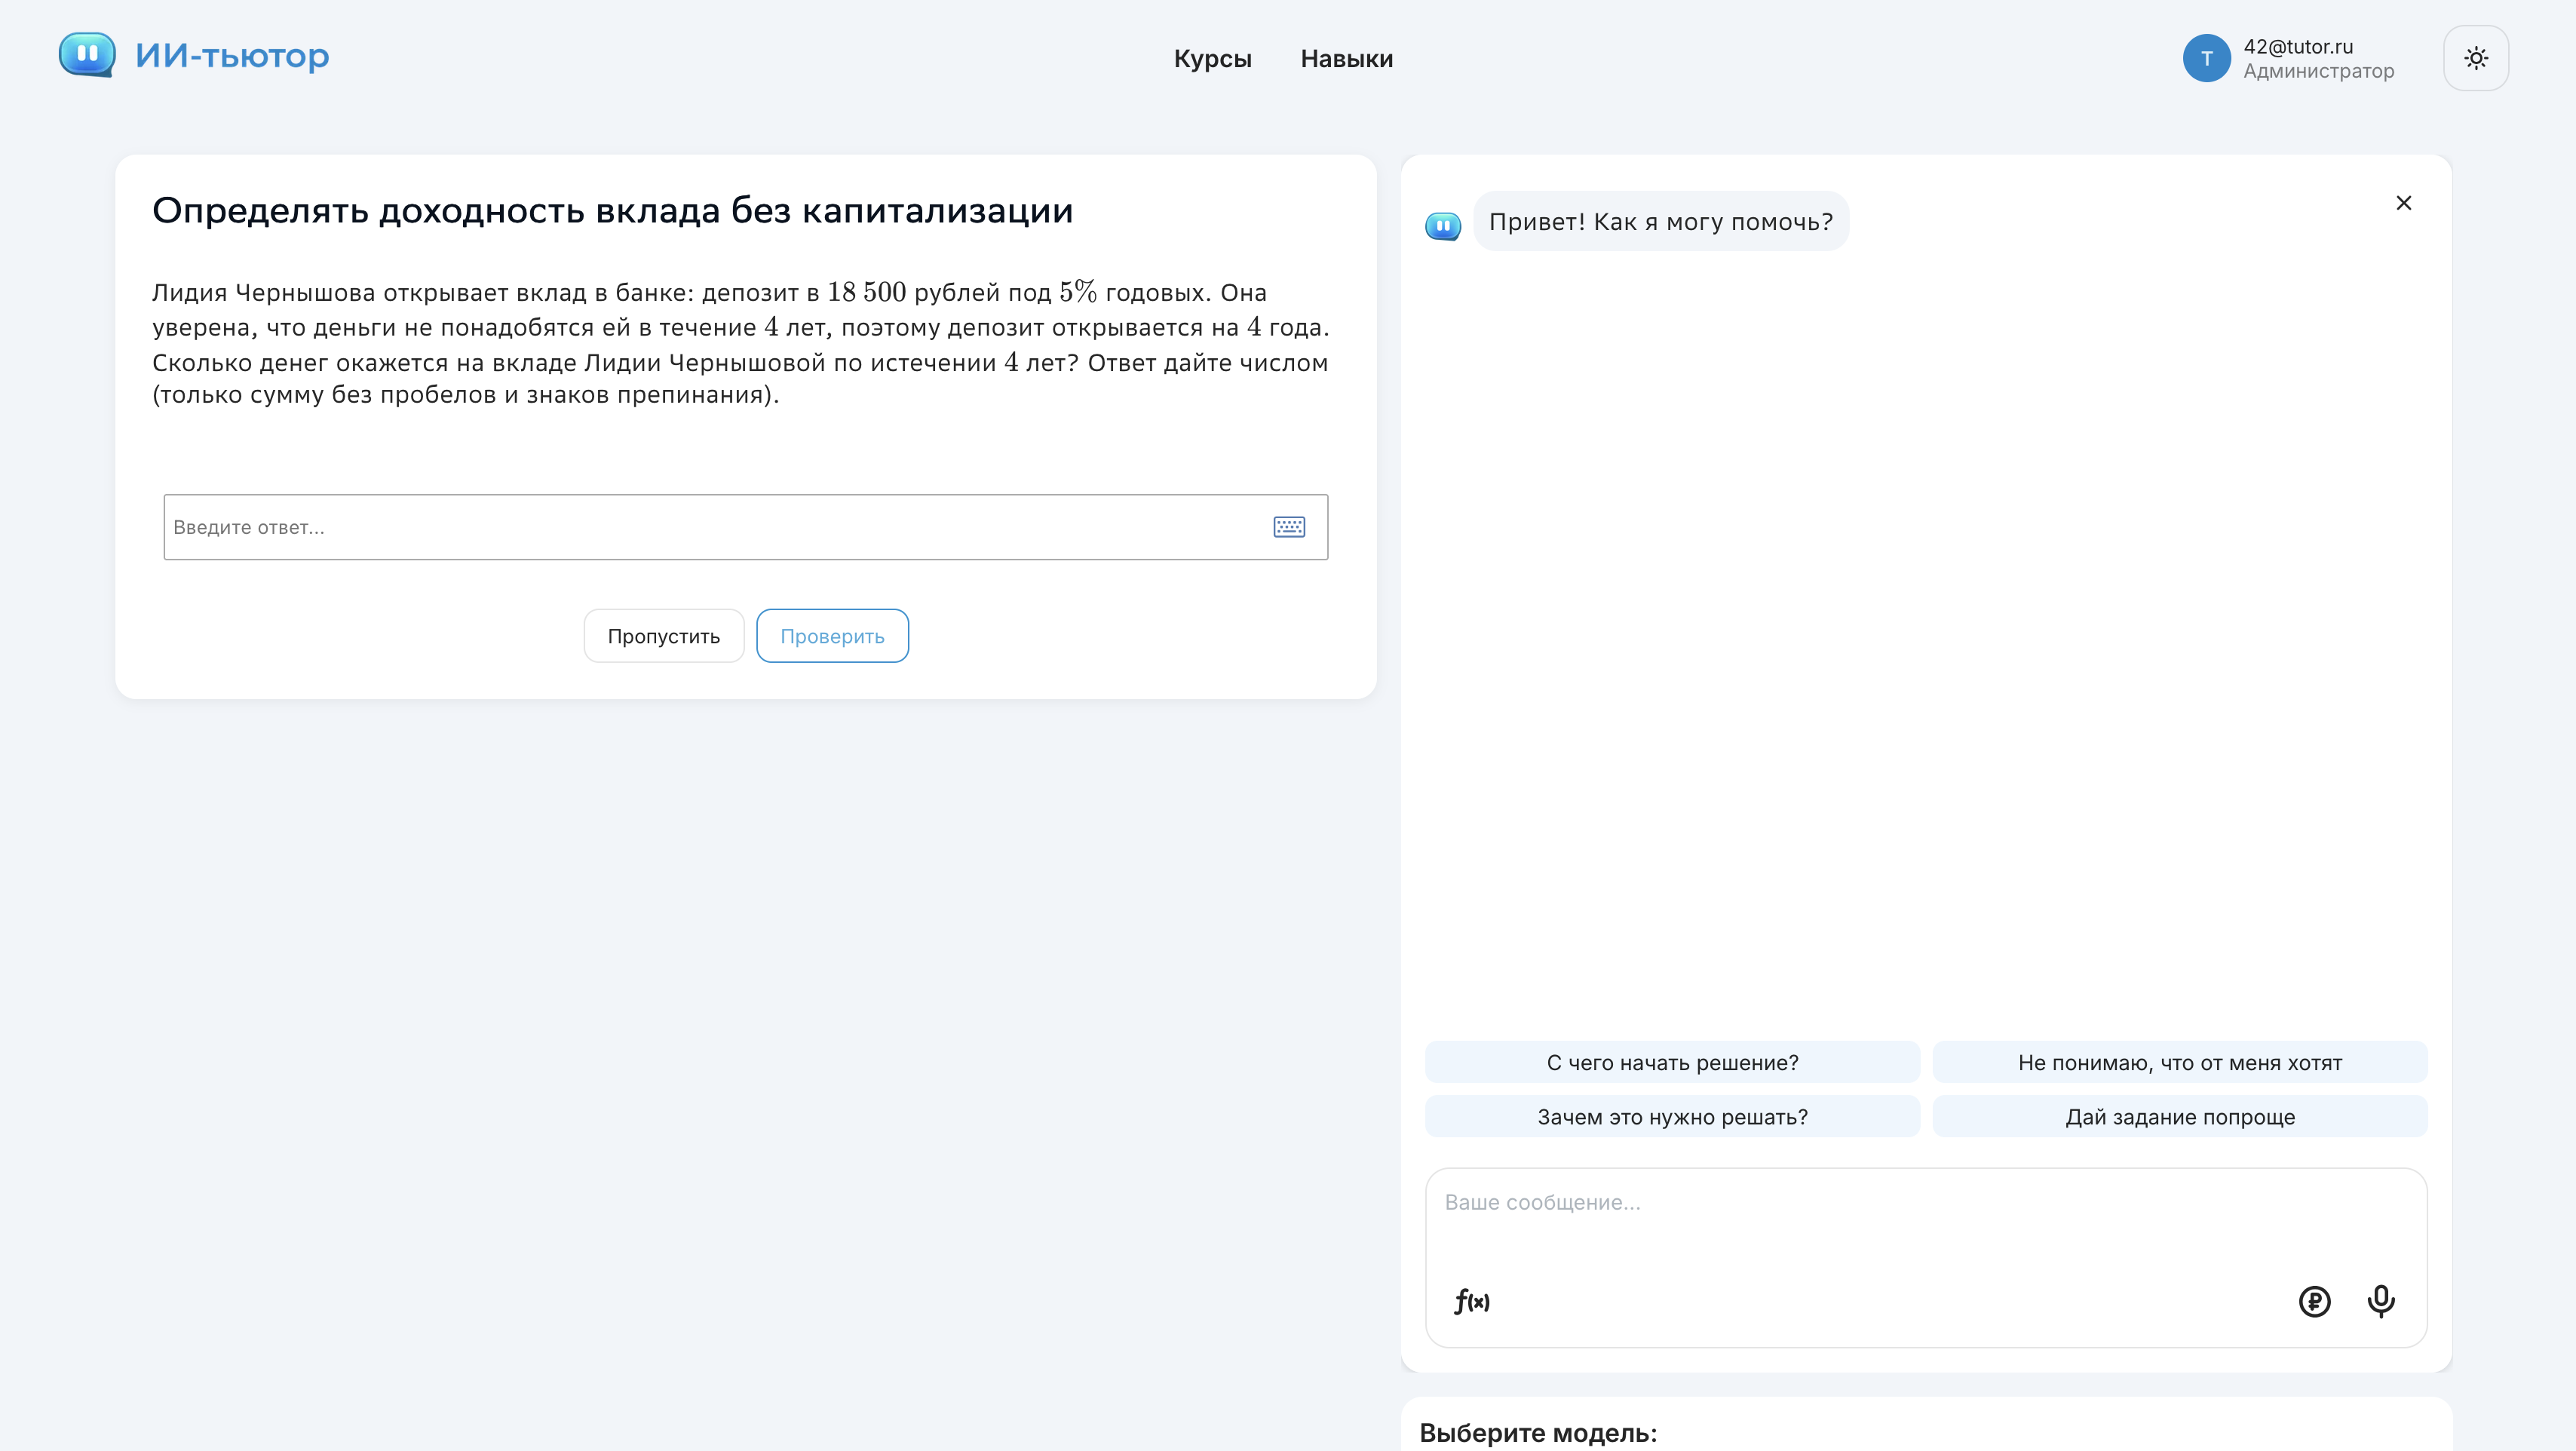Viewport: 2576px width, 1451px height.
Task: Click the user avatar with letter T
Action: pos(2206,58)
